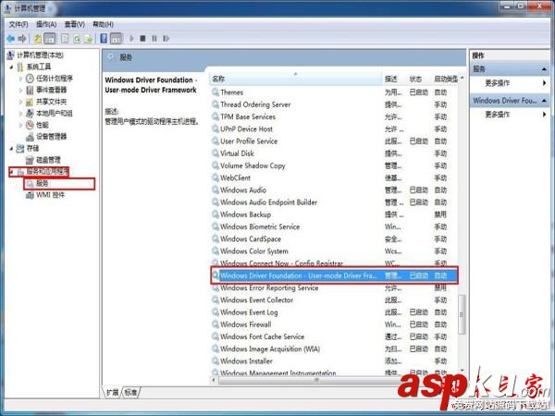Click the Back arrow toolbar icon
The image size is (555, 416).
[x=10, y=38]
